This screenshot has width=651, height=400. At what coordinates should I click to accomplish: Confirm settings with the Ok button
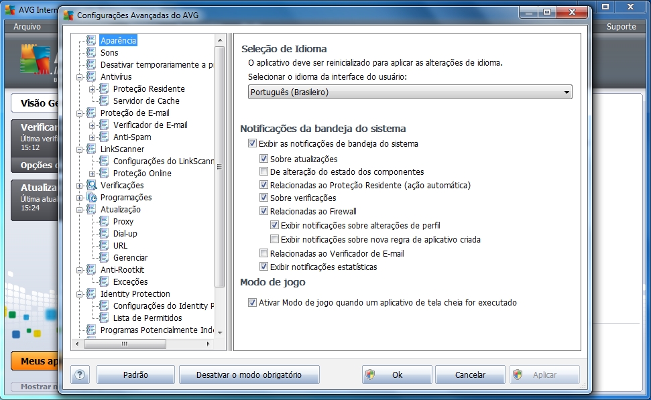pyautogui.click(x=397, y=375)
